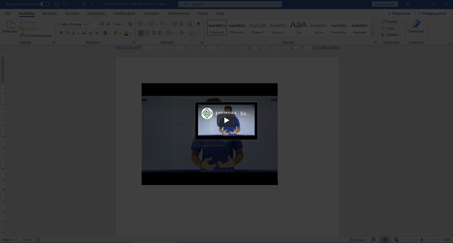
Task: Expand the underline style dropdown arrow
Action: pyautogui.click(x=78, y=33)
